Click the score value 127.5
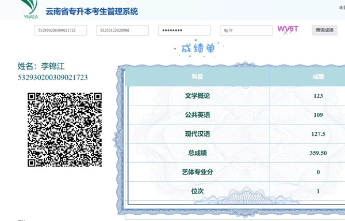Image resolution: width=345 pixels, height=221 pixels. coord(318,134)
